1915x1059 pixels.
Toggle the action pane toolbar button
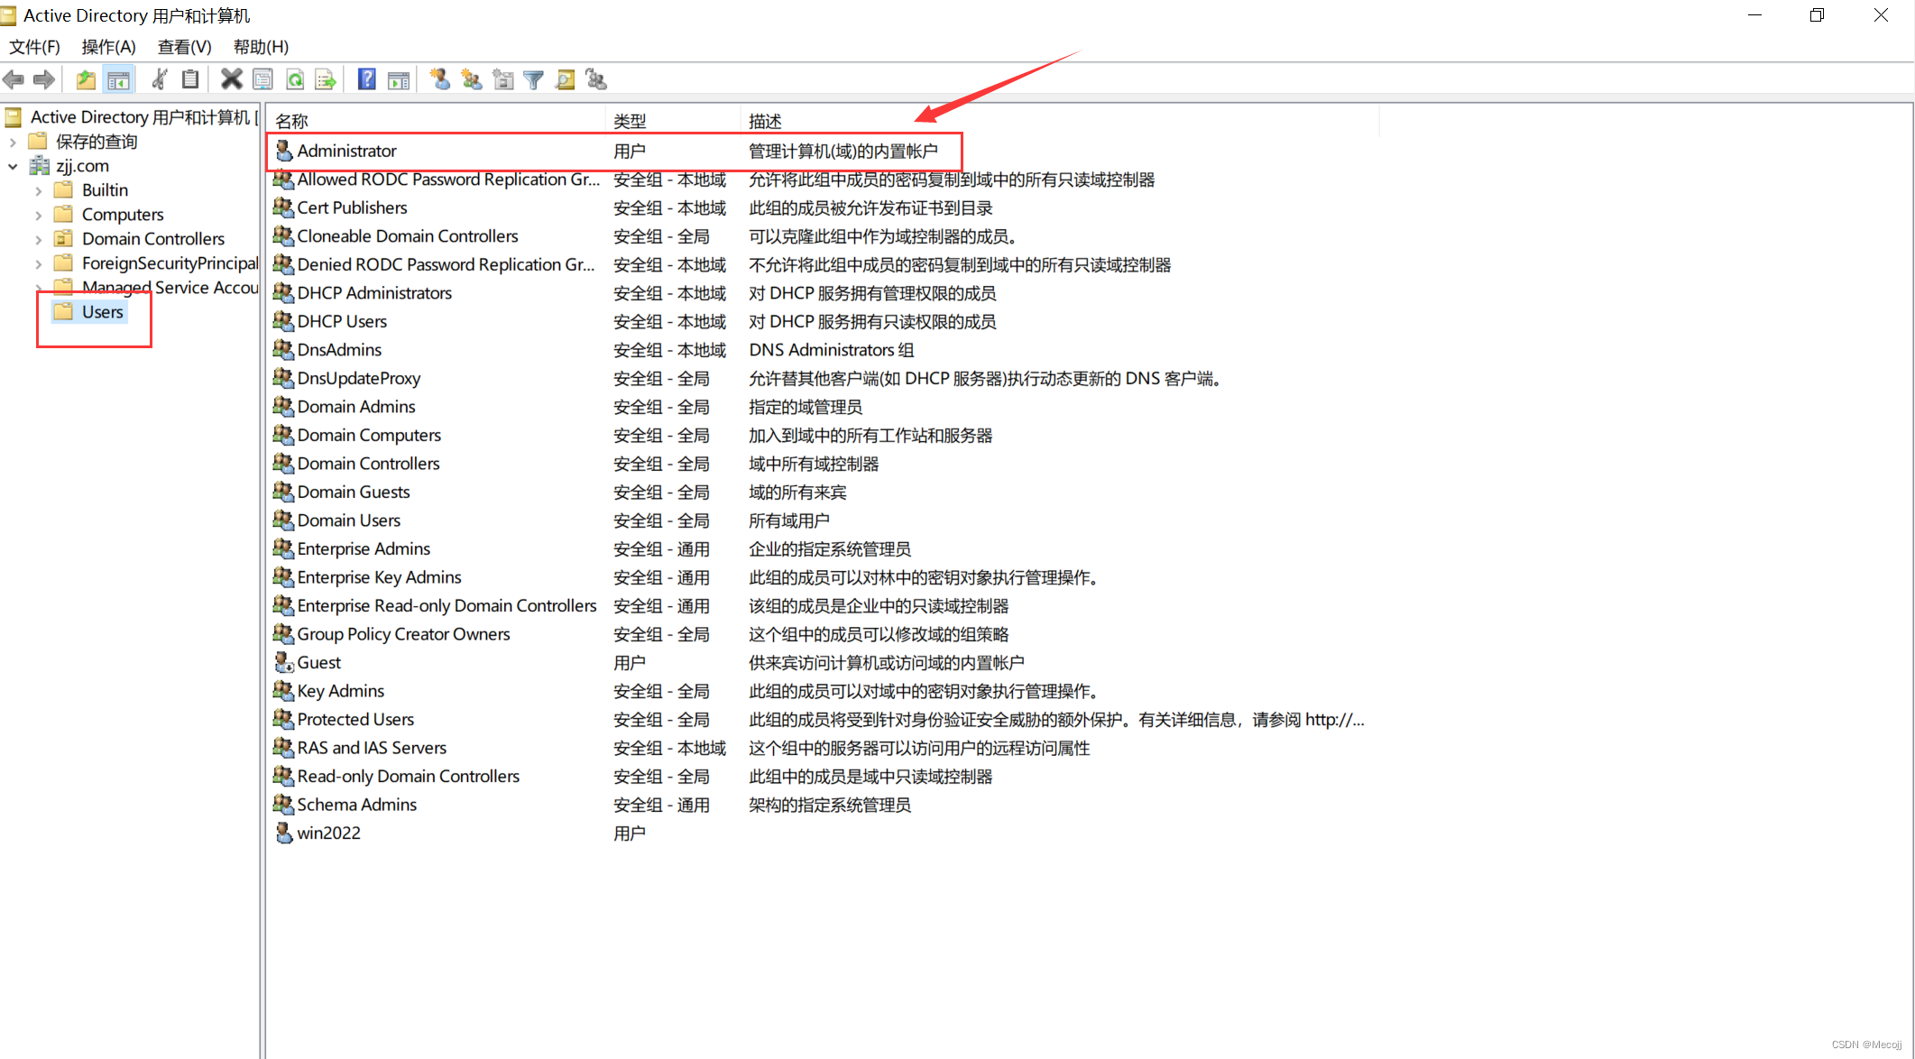(398, 80)
